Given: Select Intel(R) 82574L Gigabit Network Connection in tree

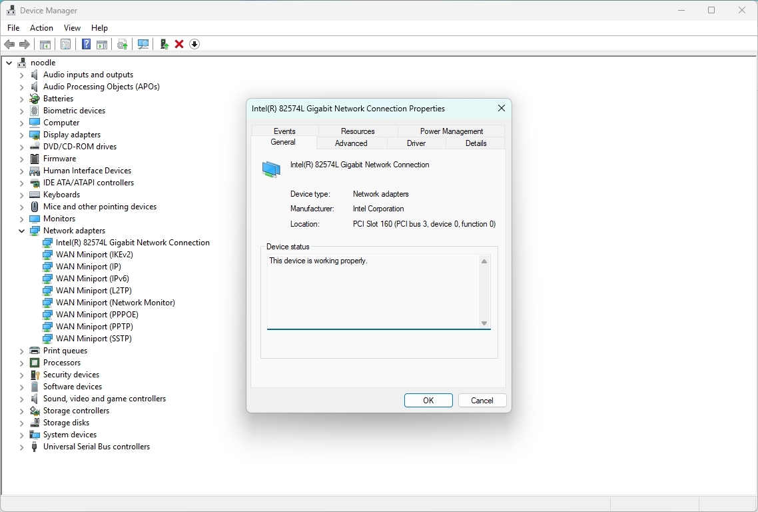Looking at the screenshot, I should pyautogui.click(x=133, y=243).
